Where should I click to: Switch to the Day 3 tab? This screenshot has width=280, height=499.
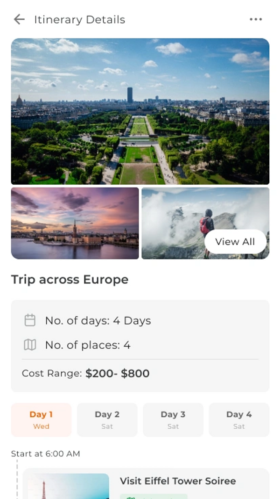click(x=173, y=419)
